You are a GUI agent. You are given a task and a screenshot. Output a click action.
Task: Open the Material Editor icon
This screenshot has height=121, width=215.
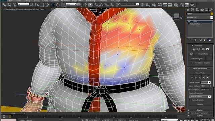pyautogui.click(x=176, y=5)
